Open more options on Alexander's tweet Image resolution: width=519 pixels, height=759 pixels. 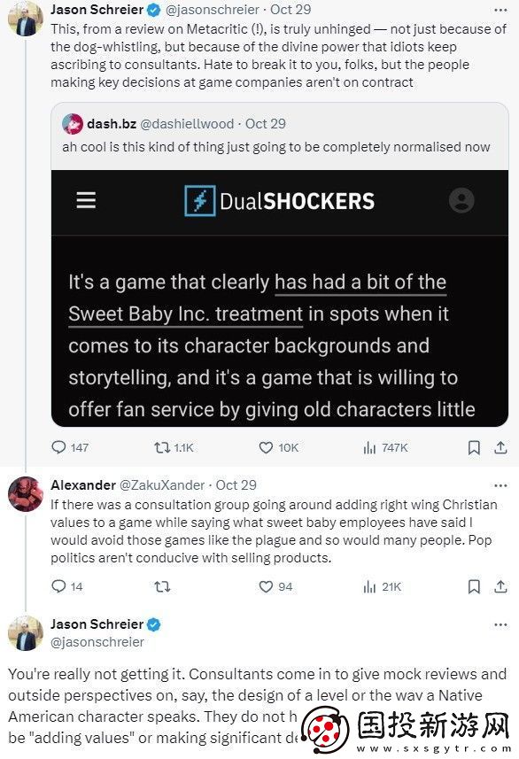point(500,485)
